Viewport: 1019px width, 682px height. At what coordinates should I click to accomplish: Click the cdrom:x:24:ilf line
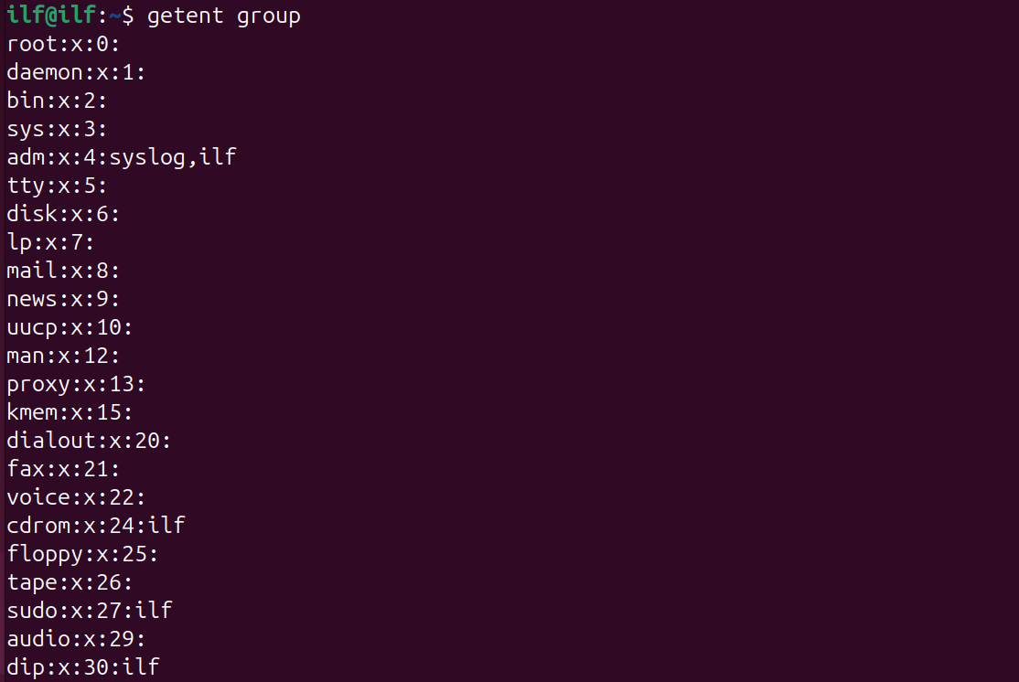(95, 526)
